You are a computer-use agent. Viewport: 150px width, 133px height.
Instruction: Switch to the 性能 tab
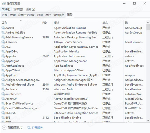click(13, 15)
